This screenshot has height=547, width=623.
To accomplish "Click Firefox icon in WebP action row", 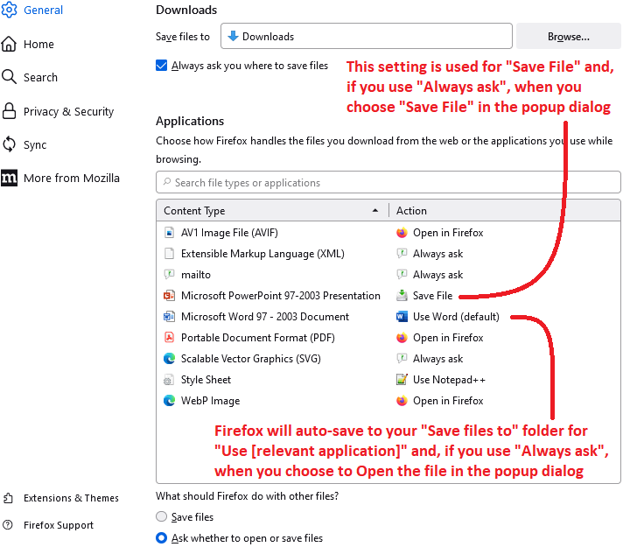I will pyautogui.click(x=402, y=401).
